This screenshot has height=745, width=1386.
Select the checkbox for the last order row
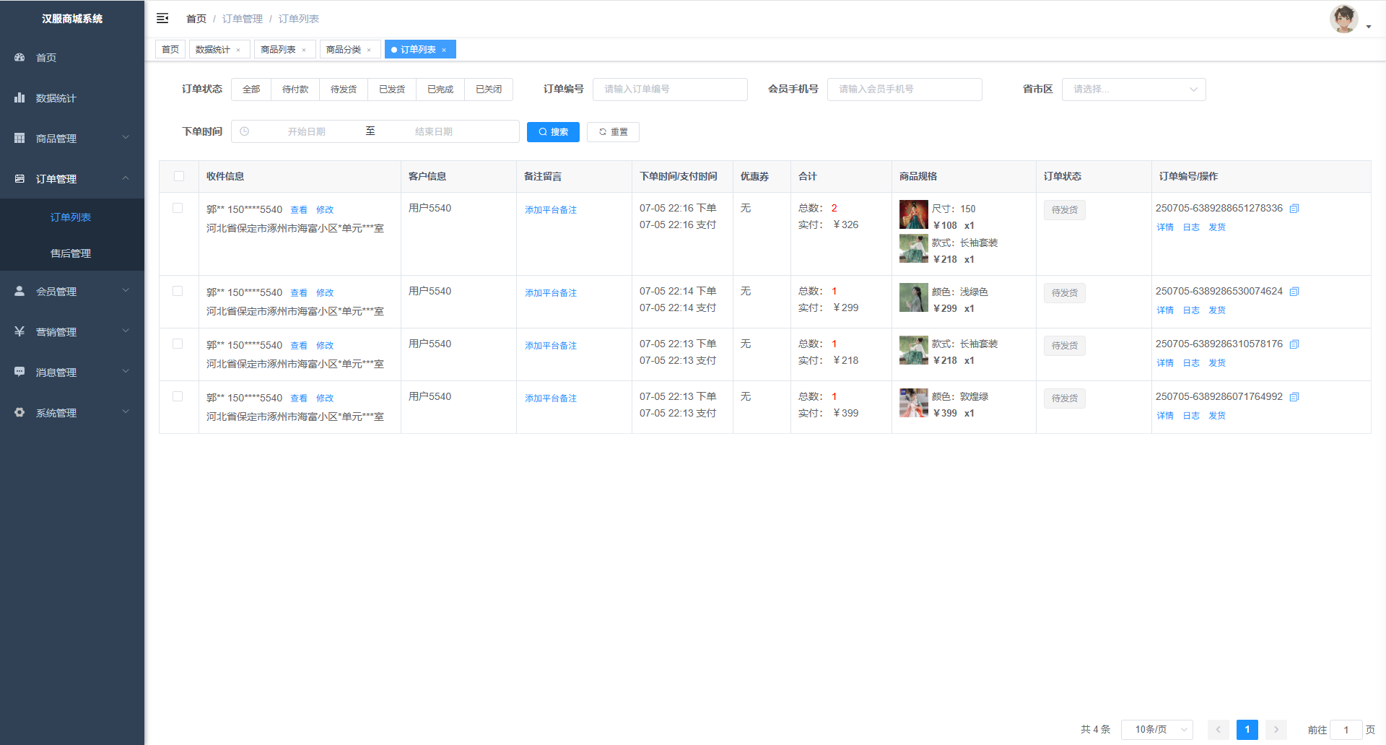178,396
